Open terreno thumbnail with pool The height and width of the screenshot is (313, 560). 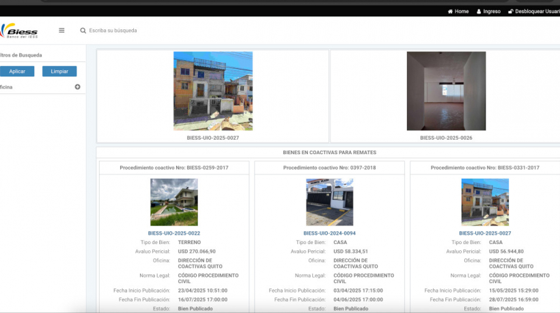click(x=174, y=202)
